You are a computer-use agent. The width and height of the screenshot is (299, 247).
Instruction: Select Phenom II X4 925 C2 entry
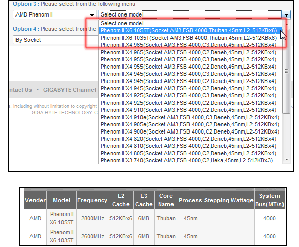click(191, 103)
